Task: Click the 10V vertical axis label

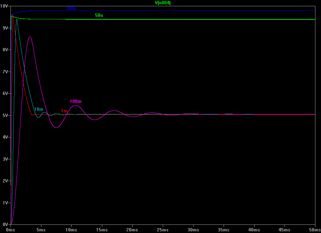Action: (x=5, y=6)
